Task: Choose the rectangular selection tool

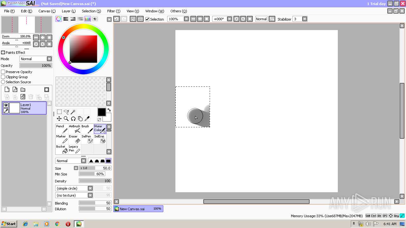Action: click(59, 112)
